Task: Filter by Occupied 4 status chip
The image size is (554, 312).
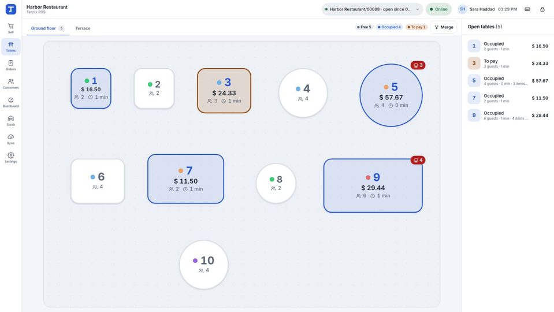Action: point(389,27)
